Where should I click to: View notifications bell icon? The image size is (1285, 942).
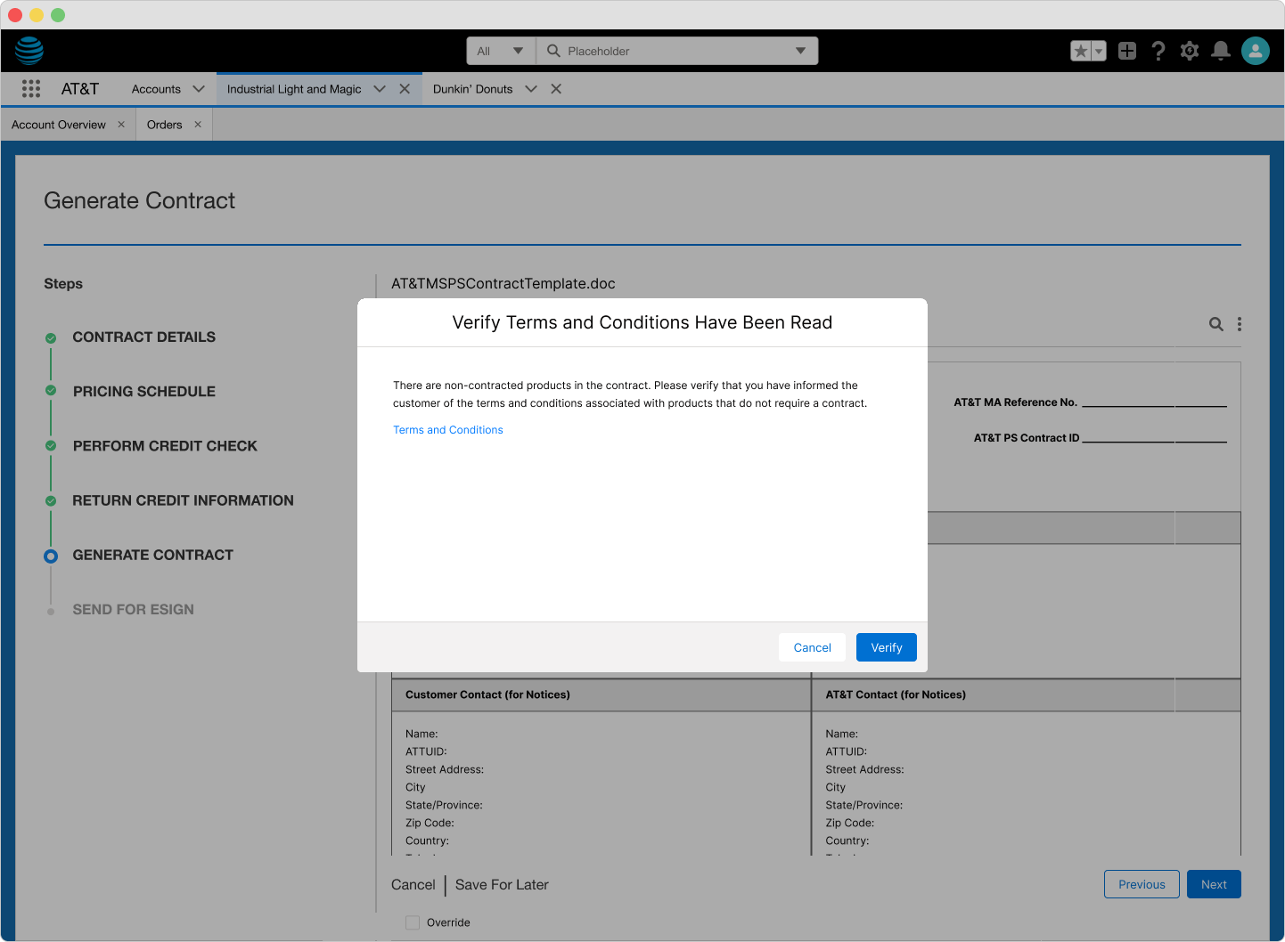click(x=1221, y=51)
